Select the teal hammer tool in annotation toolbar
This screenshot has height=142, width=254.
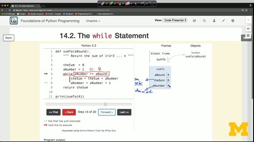(x=143, y=4)
